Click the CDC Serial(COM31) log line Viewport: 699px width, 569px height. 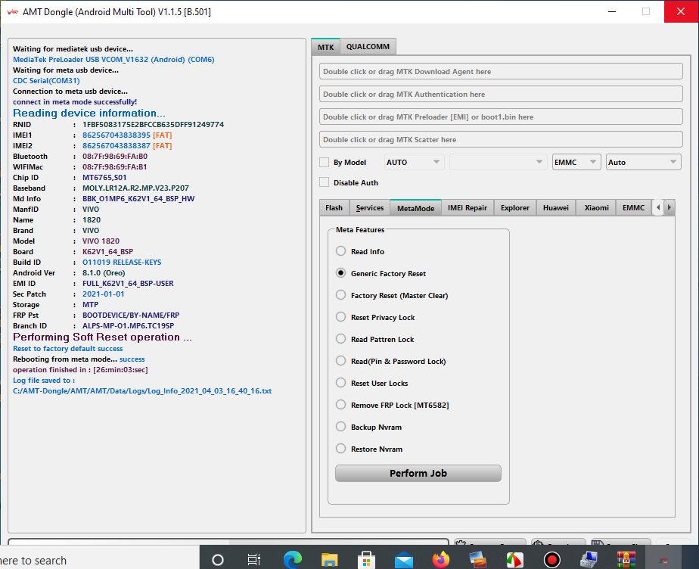click(46, 81)
